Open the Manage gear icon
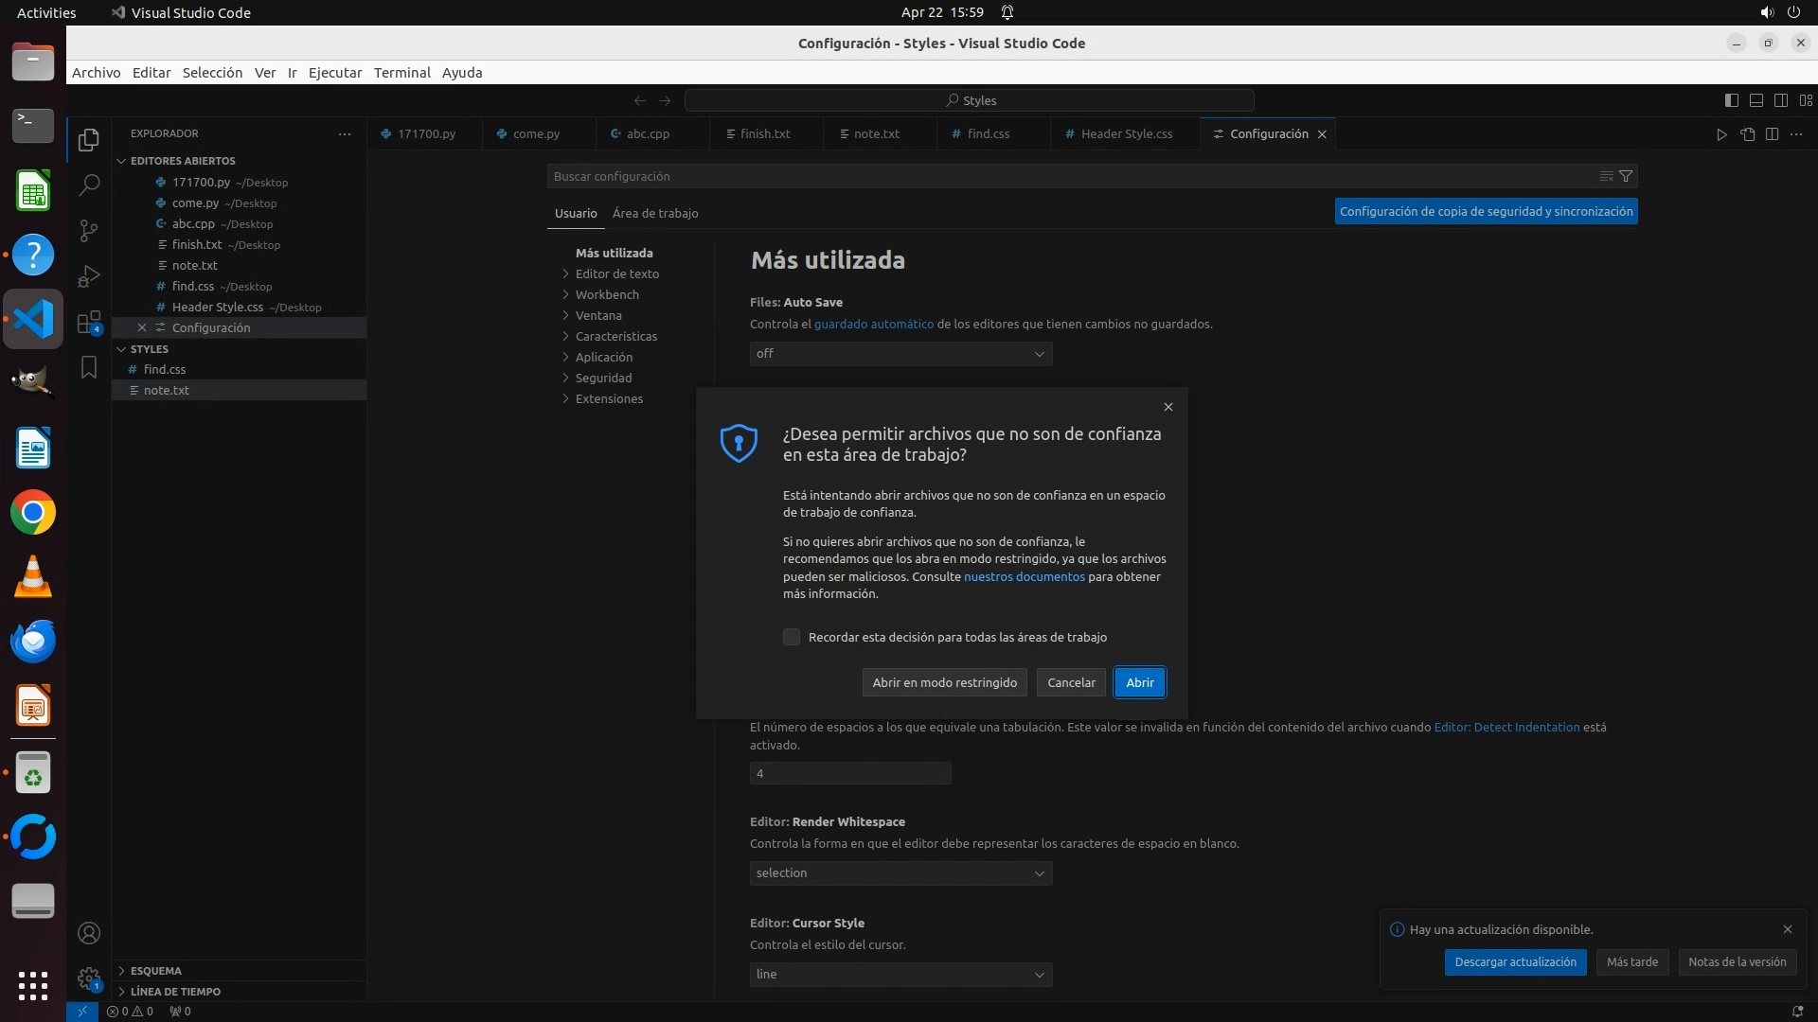The image size is (1818, 1022). [89, 978]
